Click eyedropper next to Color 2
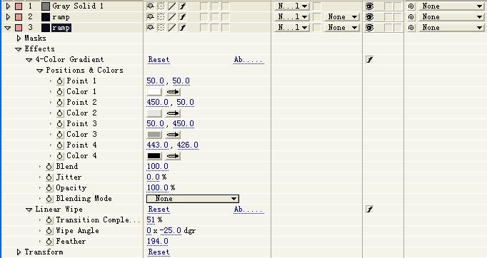The image size is (487, 258). pyautogui.click(x=173, y=113)
